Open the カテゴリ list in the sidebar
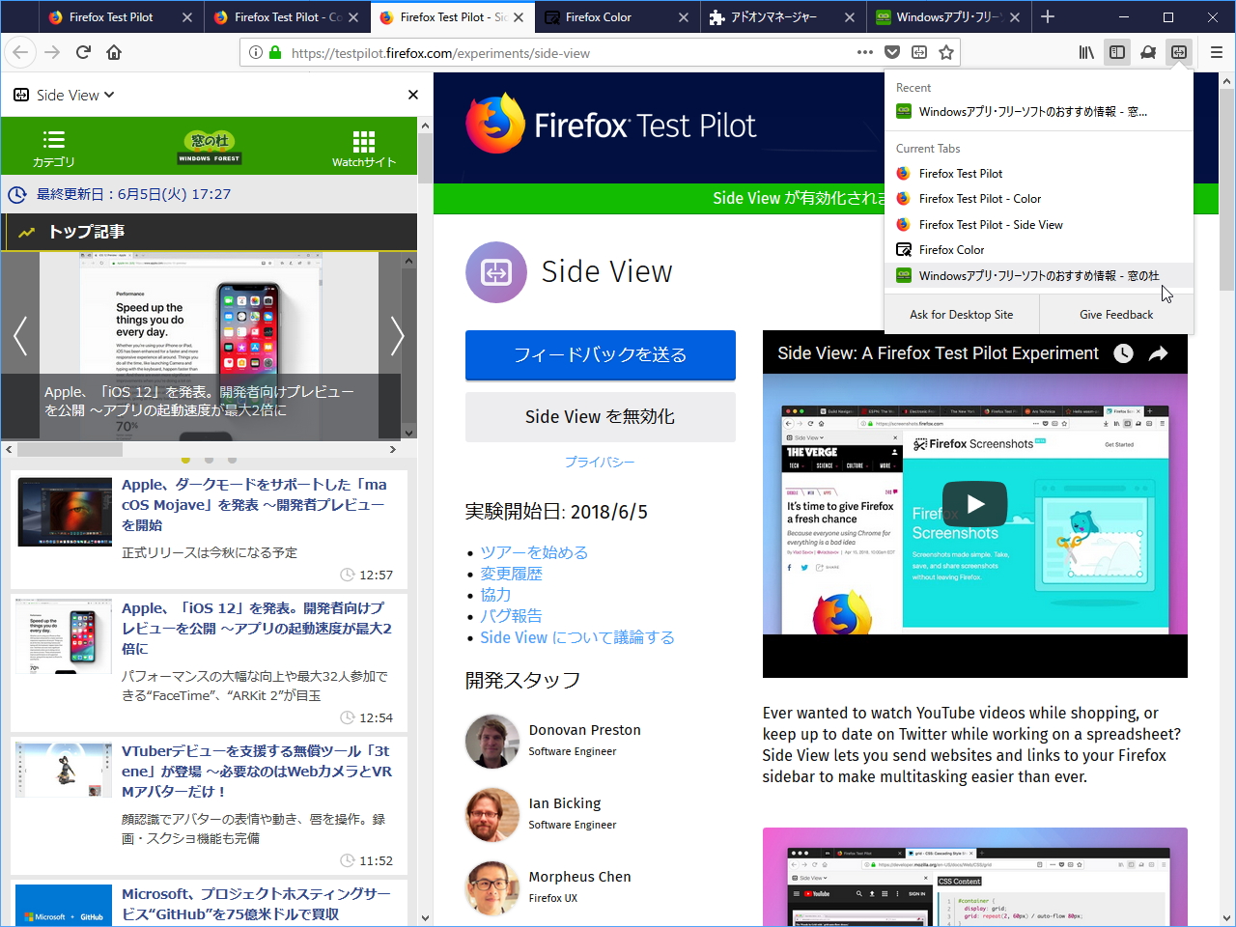1236x927 pixels. tap(53, 145)
